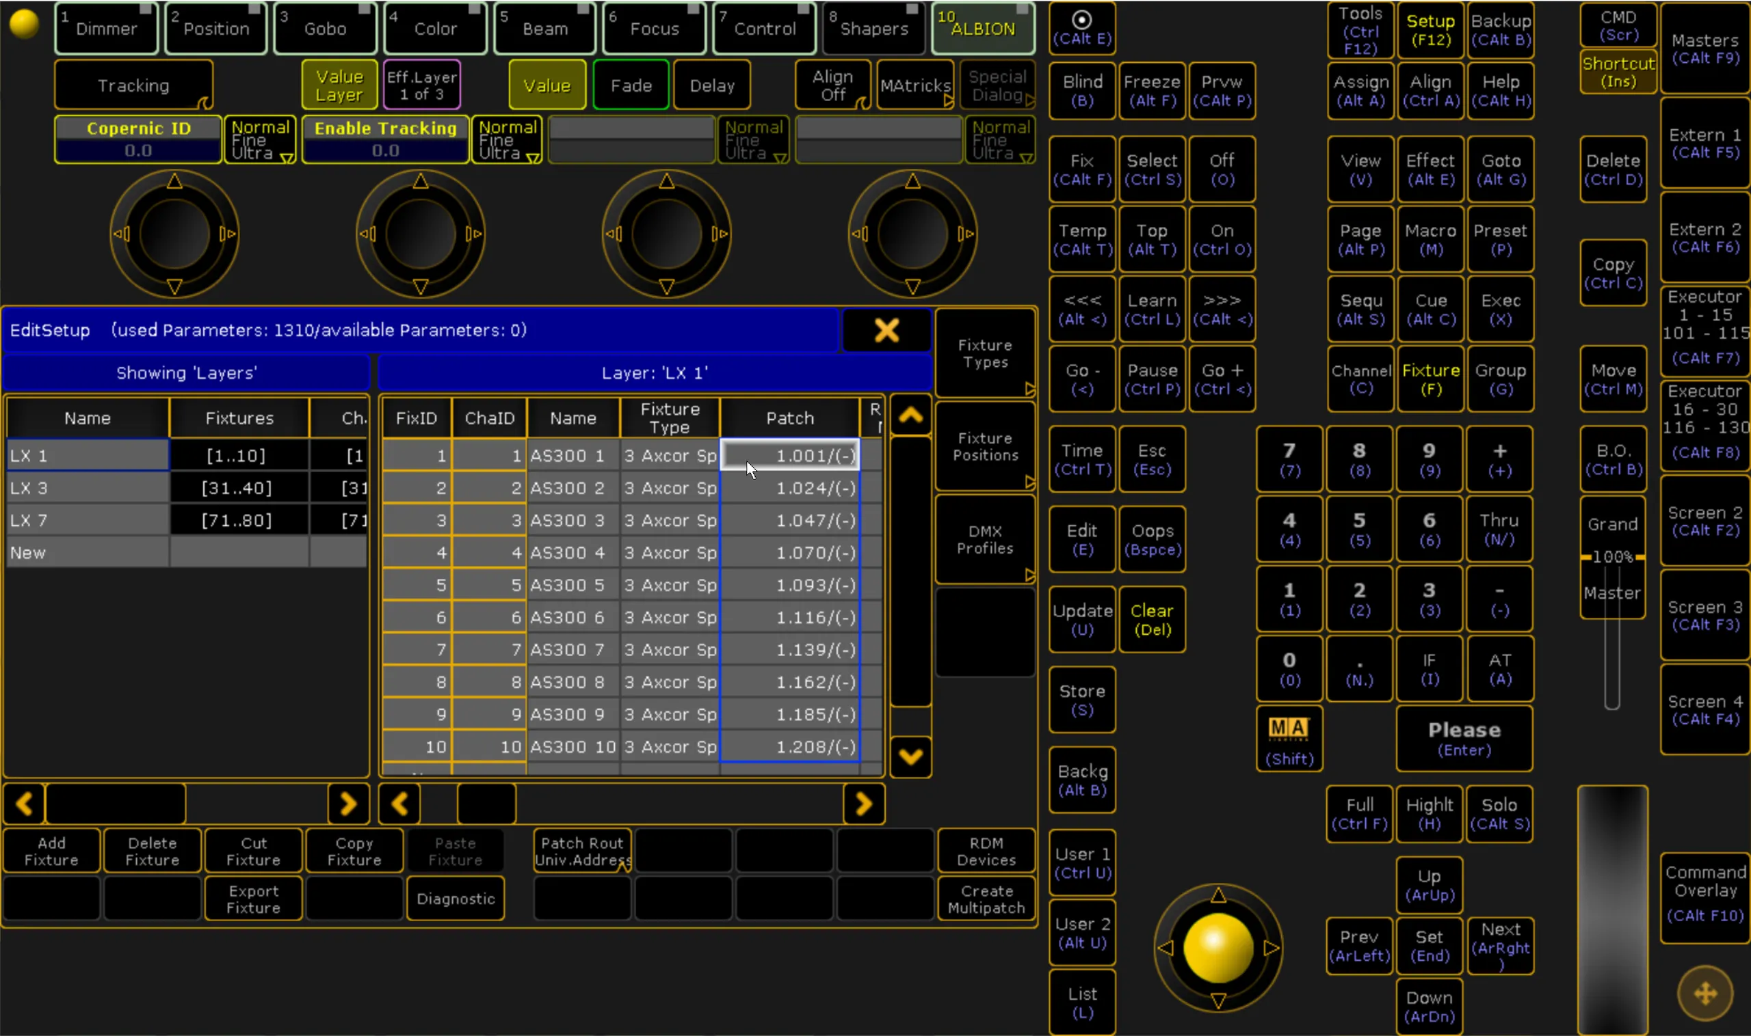
Task: Expand the Fixture Types submenu
Action: (984, 353)
